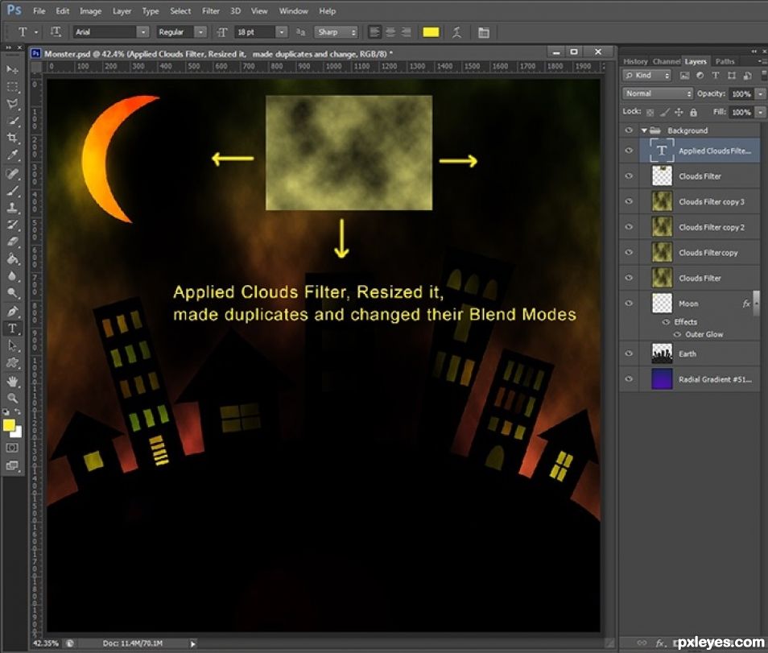768x653 pixels.
Task: Select the Paint Bucket tool
Action: [x=12, y=259]
